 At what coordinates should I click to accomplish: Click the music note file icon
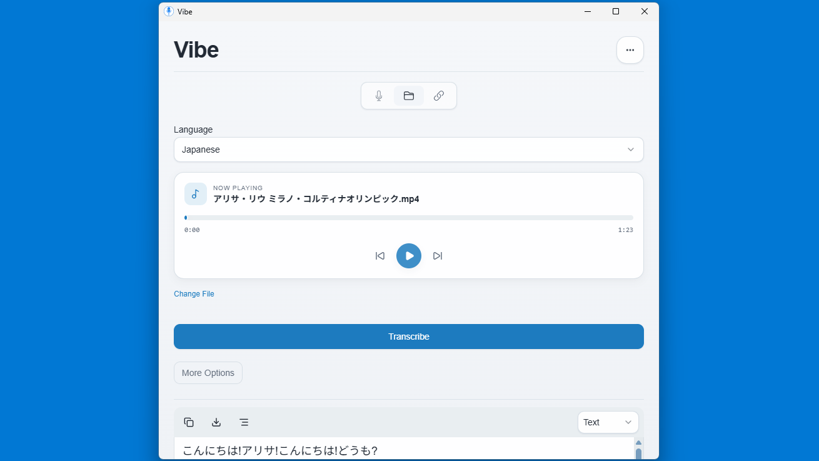click(x=196, y=194)
